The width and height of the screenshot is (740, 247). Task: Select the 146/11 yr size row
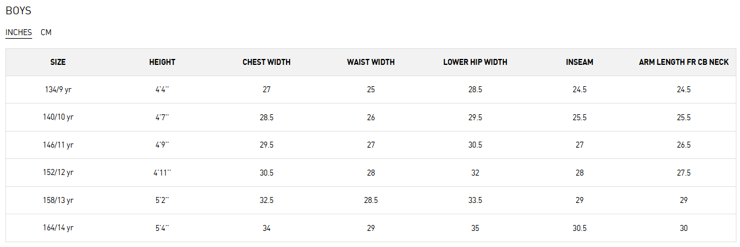(58, 145)
